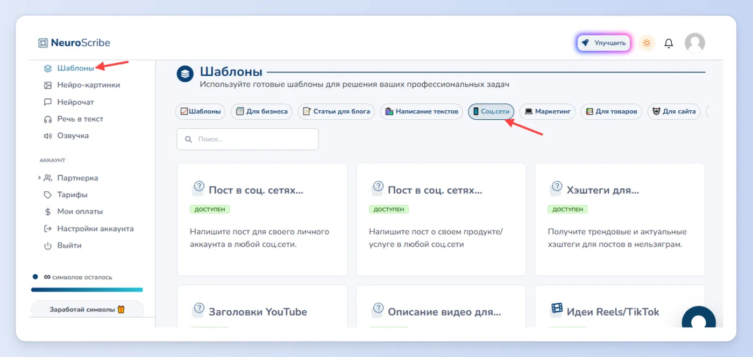Select the Соц.сети chip
The height and width of the screenshot is (357, 753).
click(491, 112)
